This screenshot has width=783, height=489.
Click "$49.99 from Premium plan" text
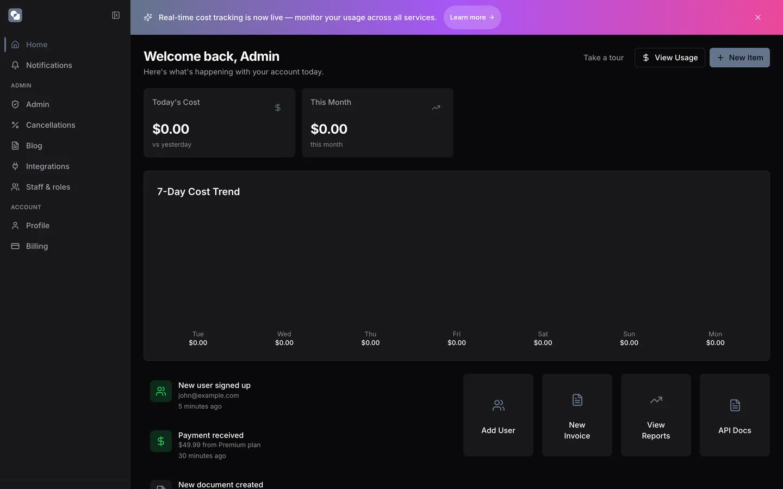click(220, 445)
